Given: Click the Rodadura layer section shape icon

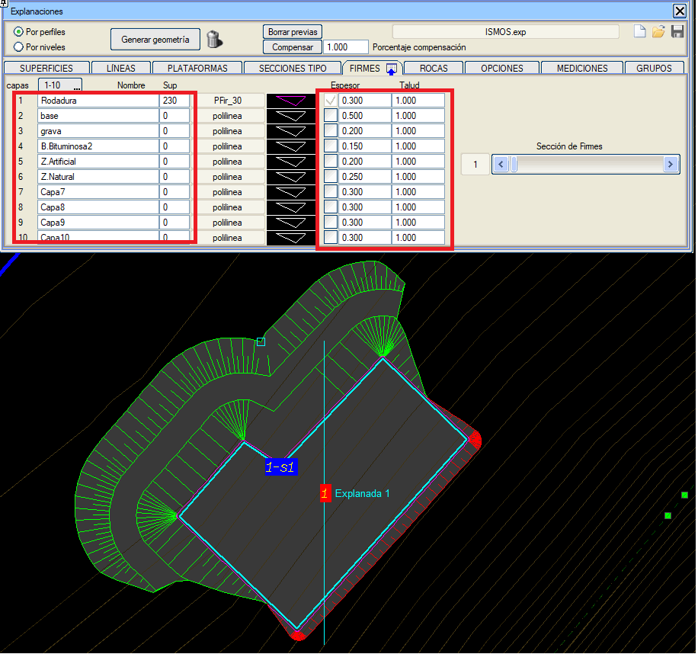Looking at the screenshot, I should point(290,101).
